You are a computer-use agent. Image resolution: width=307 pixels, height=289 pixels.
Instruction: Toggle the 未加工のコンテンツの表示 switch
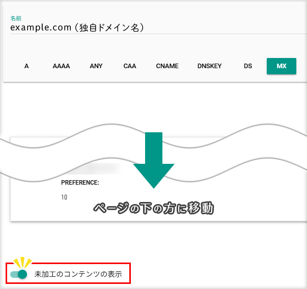[x=19, y=274]
